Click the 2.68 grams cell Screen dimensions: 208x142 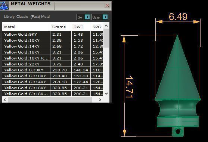pyautogui.click(x=61, y=46)
